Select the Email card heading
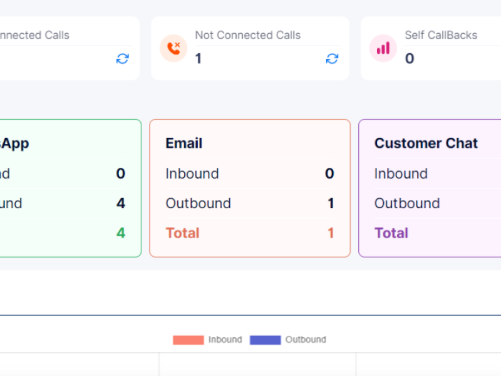 point(184,143)
